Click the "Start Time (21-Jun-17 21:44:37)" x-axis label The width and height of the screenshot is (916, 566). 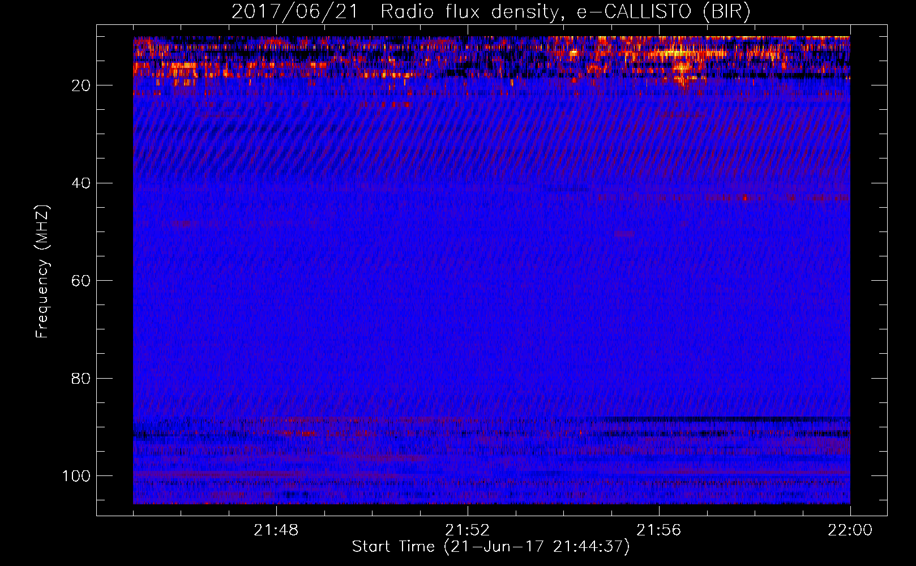(x=491, y=547)
